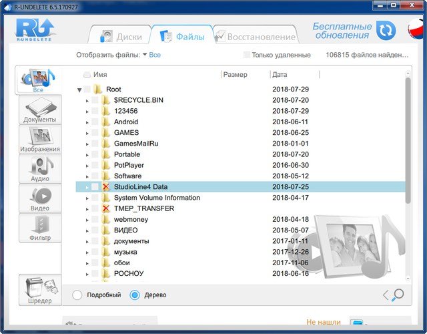427x334 pixels.
Task: Check the 123456 folder checkbox
Action: coord(95,111)
